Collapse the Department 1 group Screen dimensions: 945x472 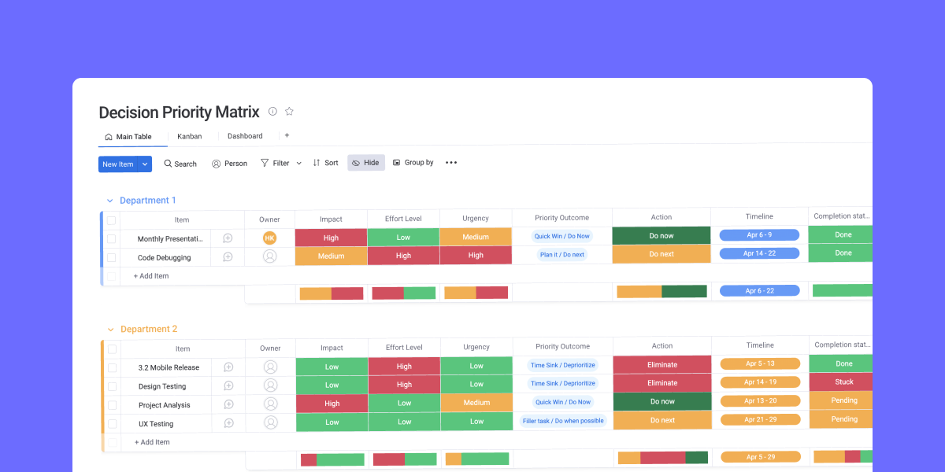[x=110, y=201]
